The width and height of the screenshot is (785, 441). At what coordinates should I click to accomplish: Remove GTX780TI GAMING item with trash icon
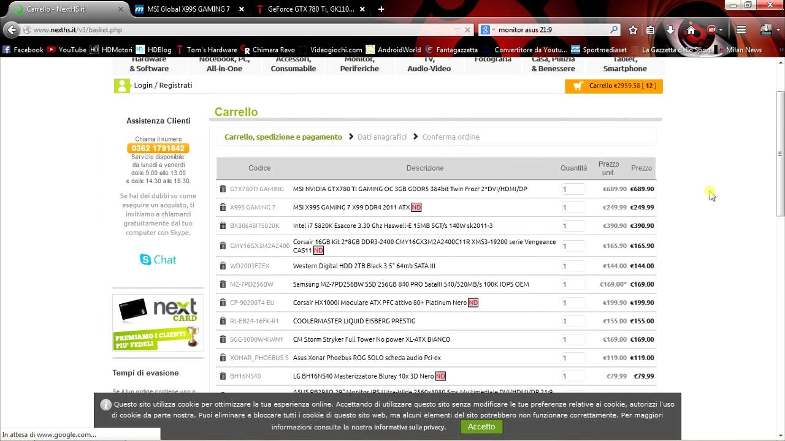(x=223, y=189)
